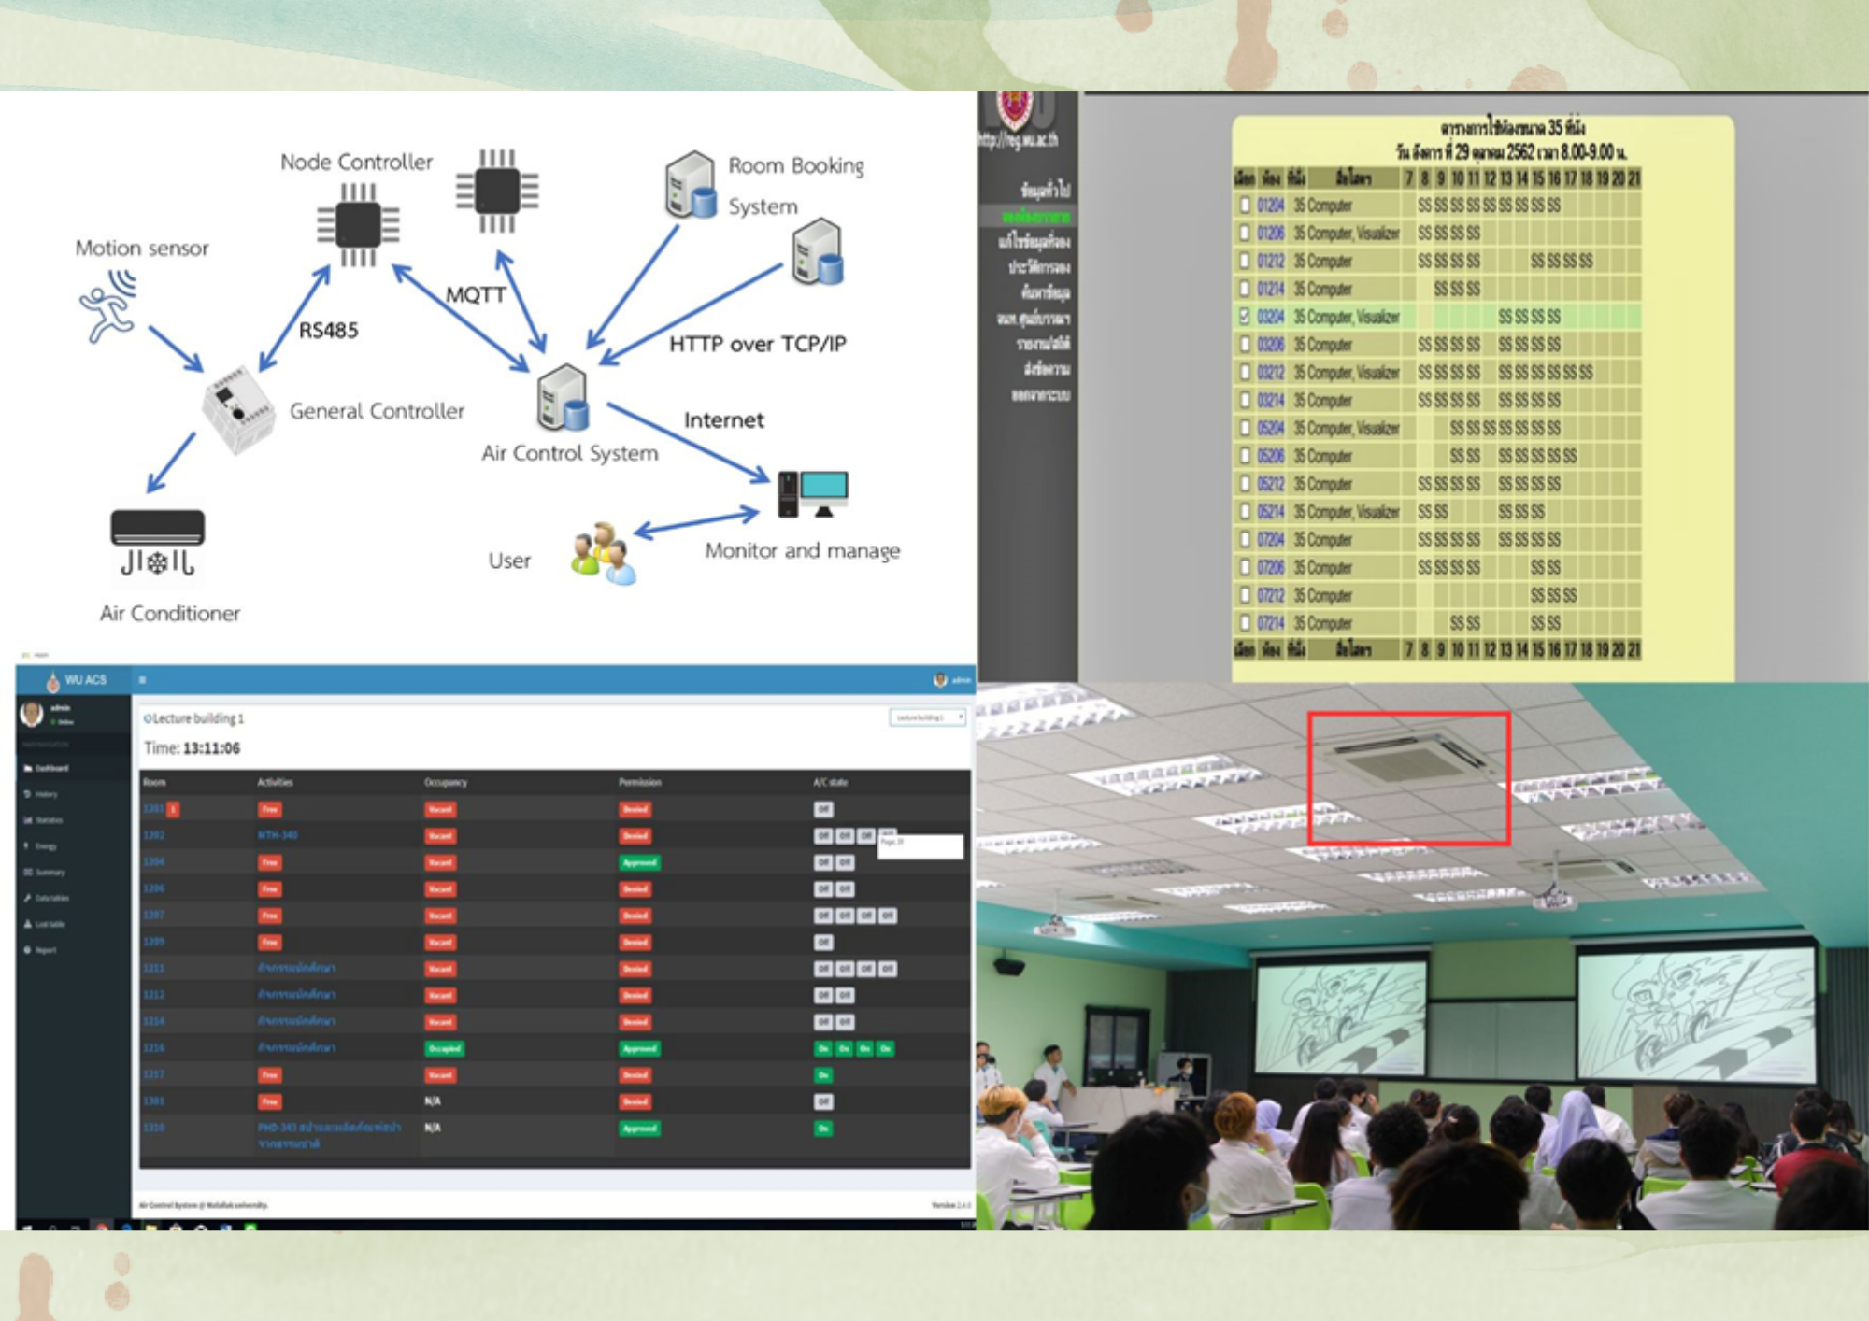Check the box for room 01204
Viewport: 1869px width, 1321px height.
1244,205
